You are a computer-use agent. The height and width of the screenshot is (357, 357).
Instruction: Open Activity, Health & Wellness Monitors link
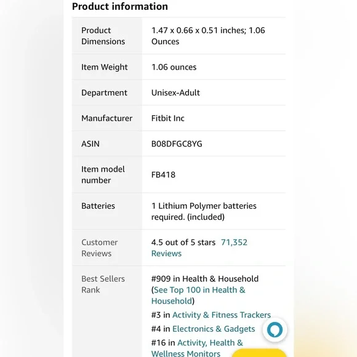tap(197, 348)
